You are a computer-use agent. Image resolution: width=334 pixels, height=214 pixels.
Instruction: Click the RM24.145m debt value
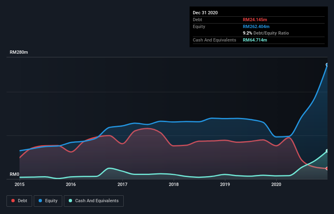point(255,20)
